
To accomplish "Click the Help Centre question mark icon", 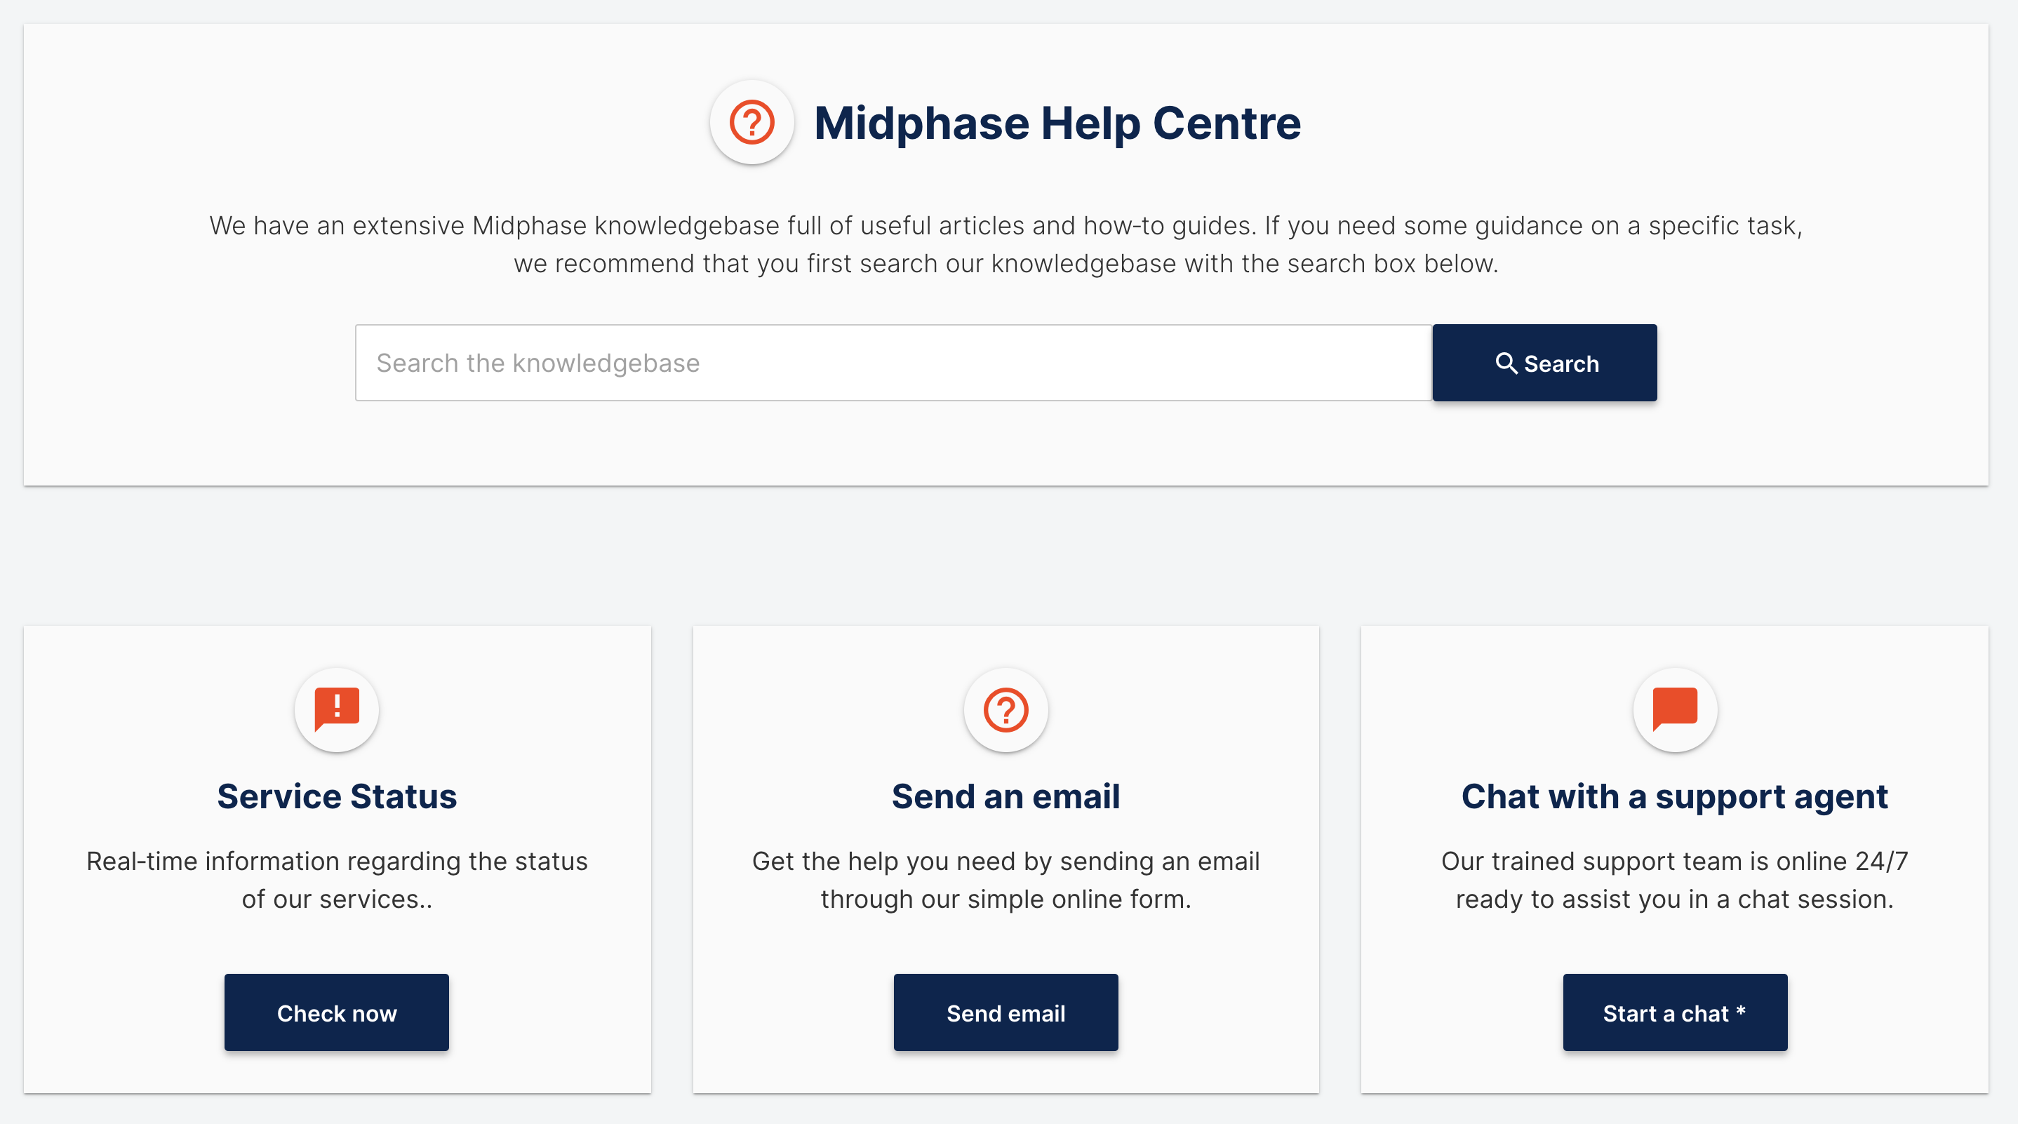I will [x=751, y=122].
